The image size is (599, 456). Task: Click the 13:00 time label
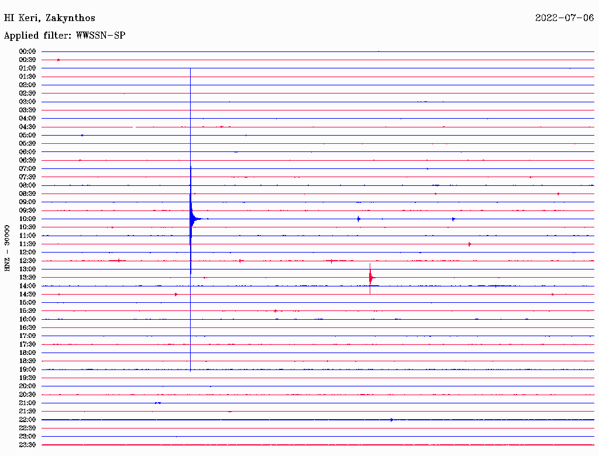point(27,270)
